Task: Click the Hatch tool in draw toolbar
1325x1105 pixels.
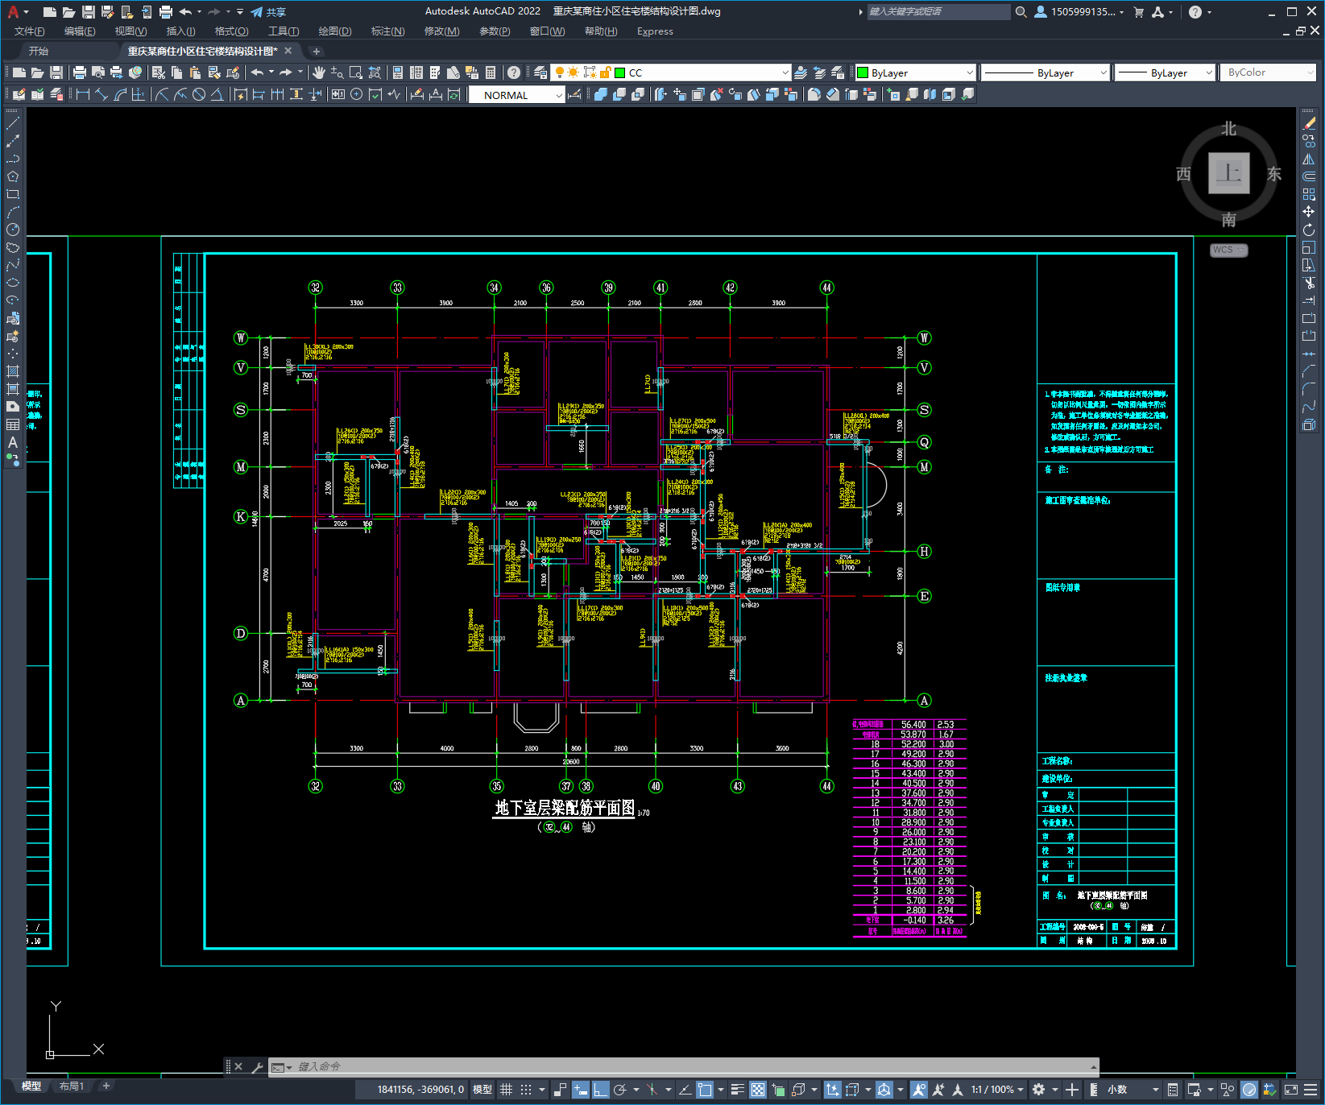Action: point(13,371)
